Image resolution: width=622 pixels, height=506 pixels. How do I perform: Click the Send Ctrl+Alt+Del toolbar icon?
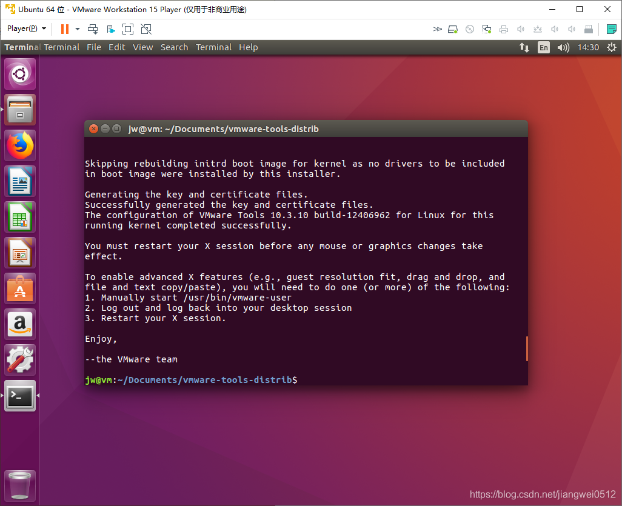[x=93, y=29]
